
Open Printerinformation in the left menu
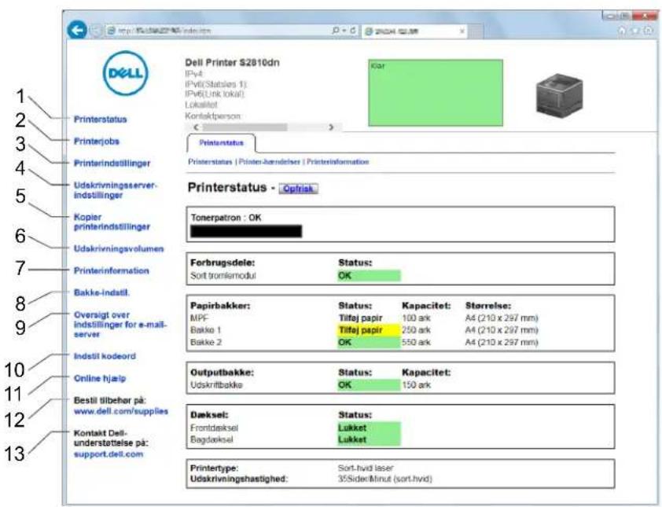click(112, 270)
